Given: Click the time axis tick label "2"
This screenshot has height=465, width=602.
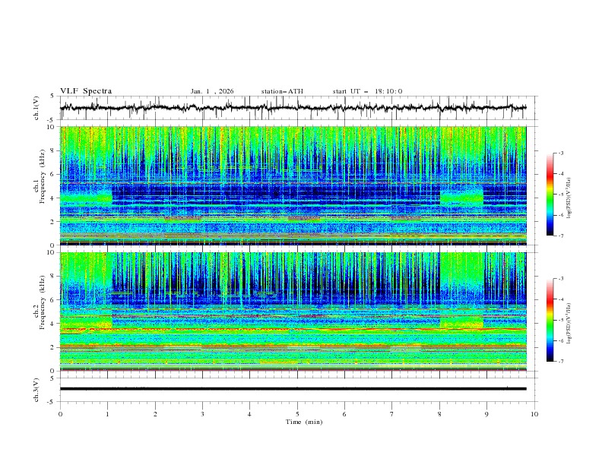Looking at the screenshot, I should pyautogui.click(x=155, y=414).
